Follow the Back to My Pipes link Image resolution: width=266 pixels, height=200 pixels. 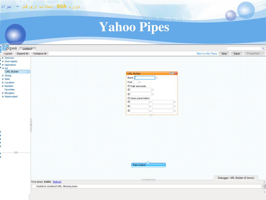[207, 54]
